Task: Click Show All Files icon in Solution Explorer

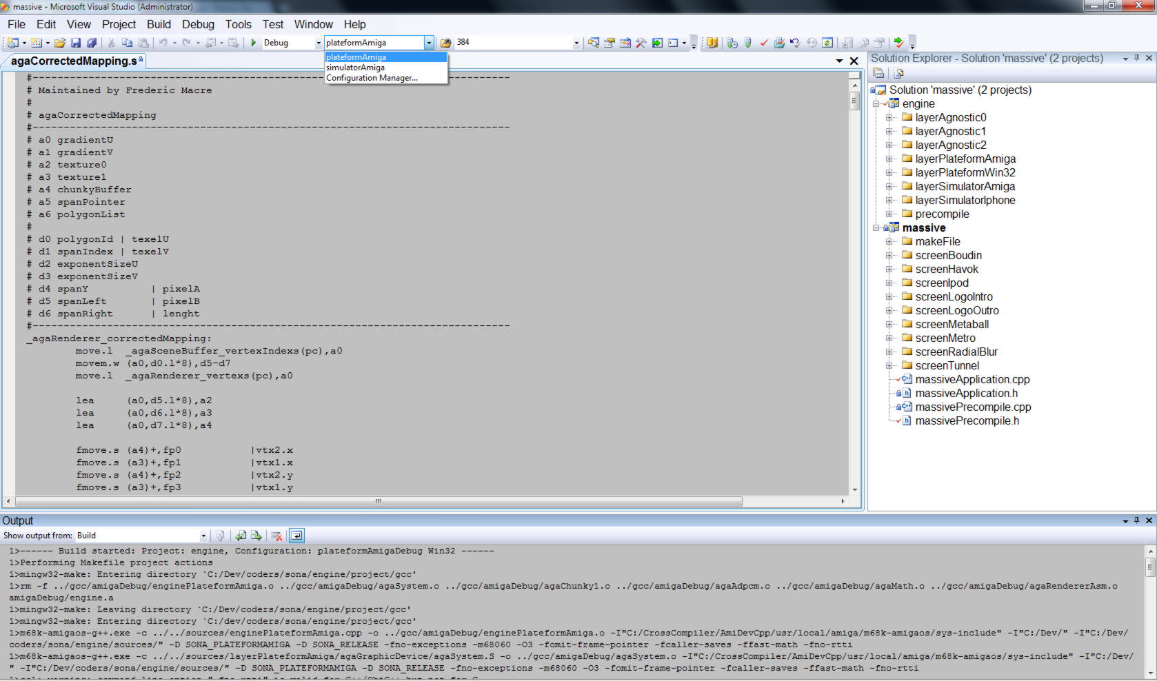Action: pos(899,73)
